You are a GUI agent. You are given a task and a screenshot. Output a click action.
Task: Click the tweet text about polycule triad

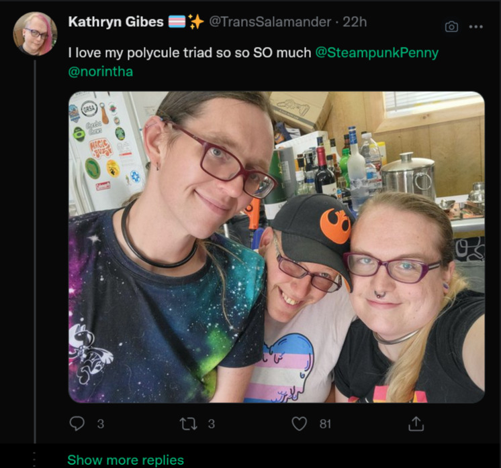pyautogui.click(x=189, y=53)
